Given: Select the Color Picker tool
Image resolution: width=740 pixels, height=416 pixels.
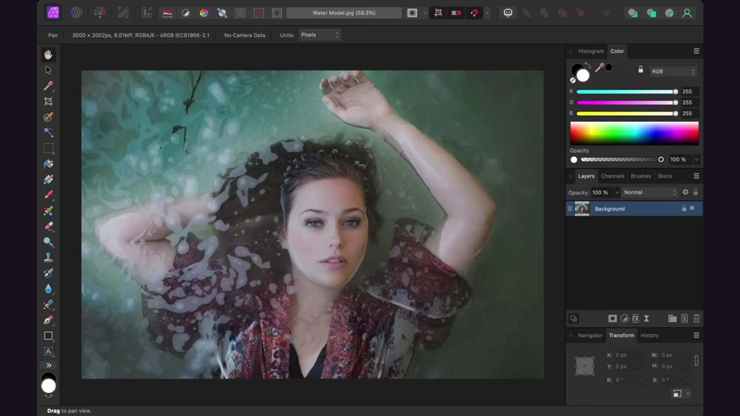Looking at the screenshot, I should [x=48, y=86].
